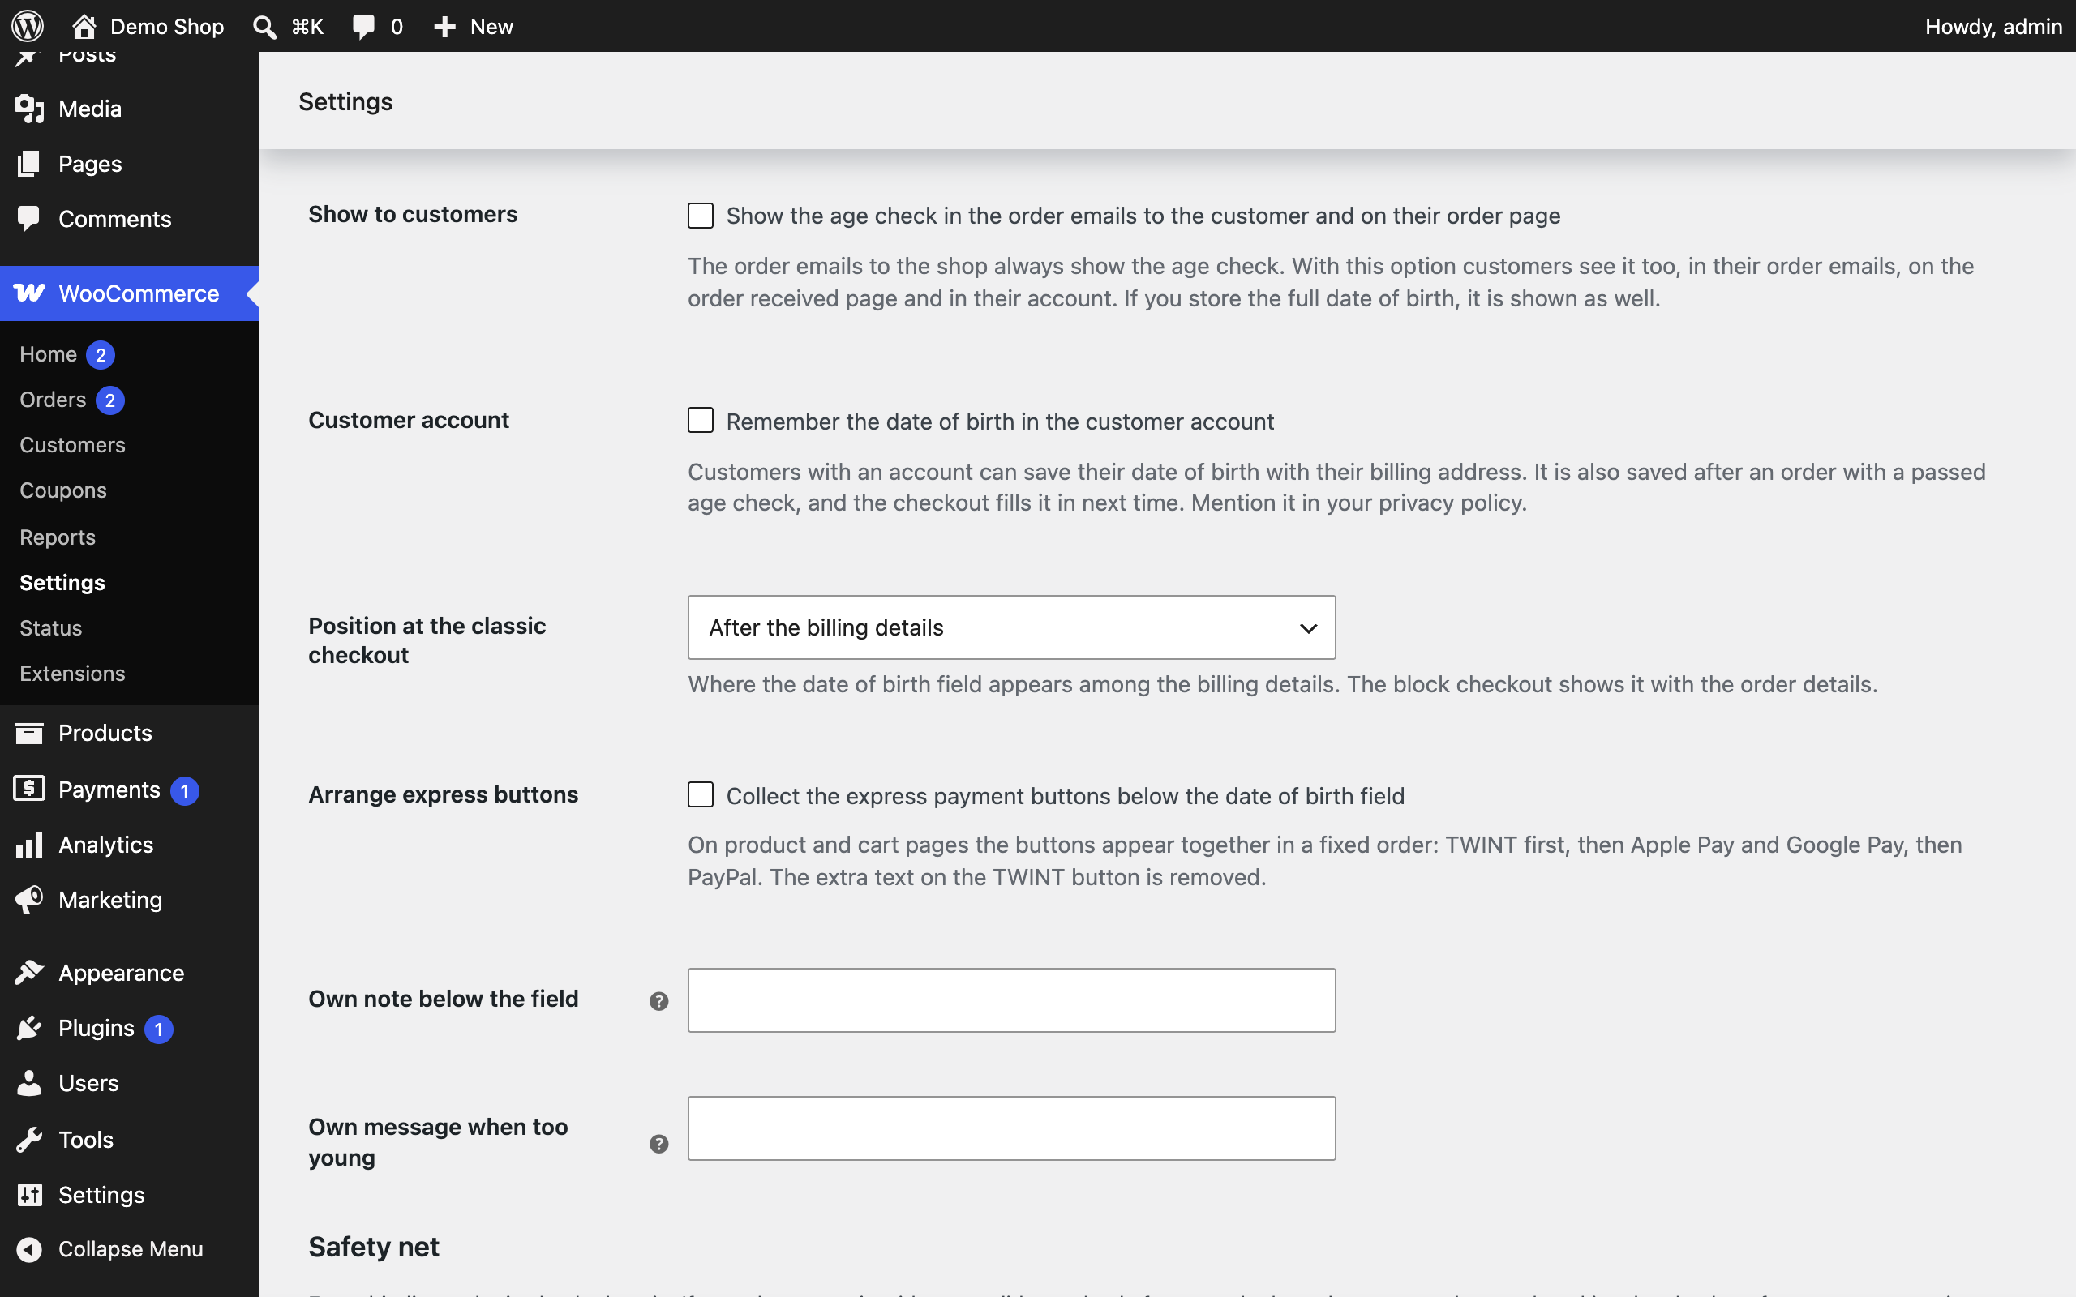The height and width of the screenshot is (1297, 2076).
Task: Open the Extensions submenu item
Action: [x=73, y=674]
